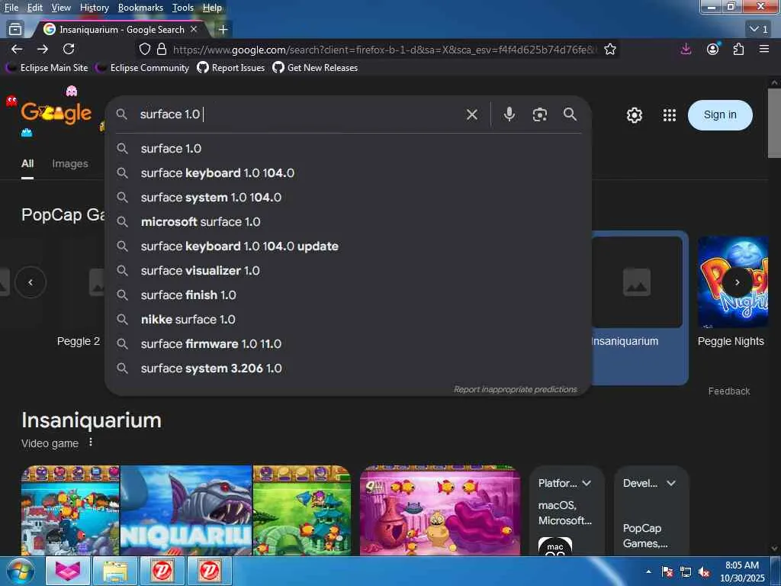
Task: Click inside the Google search text field
Action: point(299,114)
